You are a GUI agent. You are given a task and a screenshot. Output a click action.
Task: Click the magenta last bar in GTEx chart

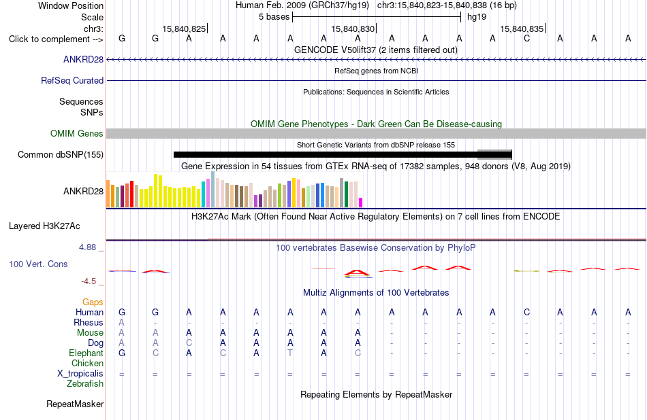(x=361, y=202)
